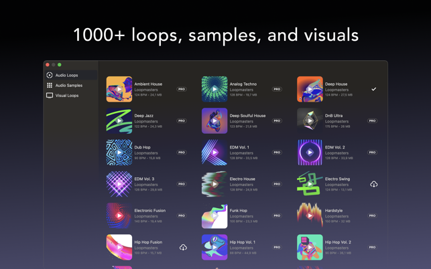Click the PRO badge for DnB Ultra
Viewport: 431px width, 269px height.
click(x=372, y=120)
